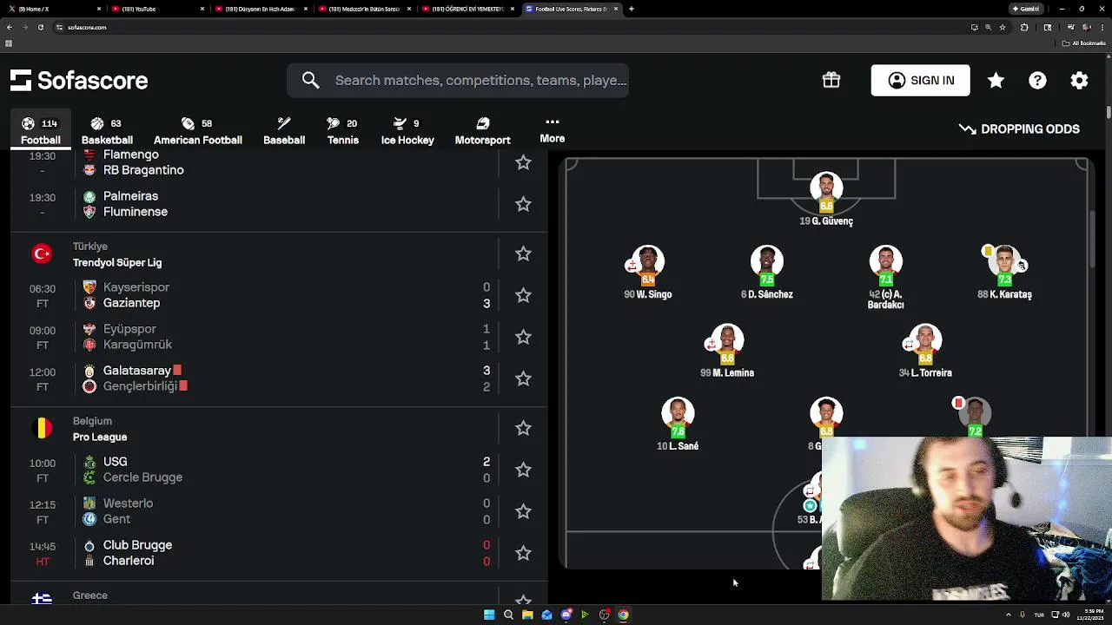Open Pro League competition link
Image resolution: width=1112 pixels, height=625 pixels.
click(100, 437)
